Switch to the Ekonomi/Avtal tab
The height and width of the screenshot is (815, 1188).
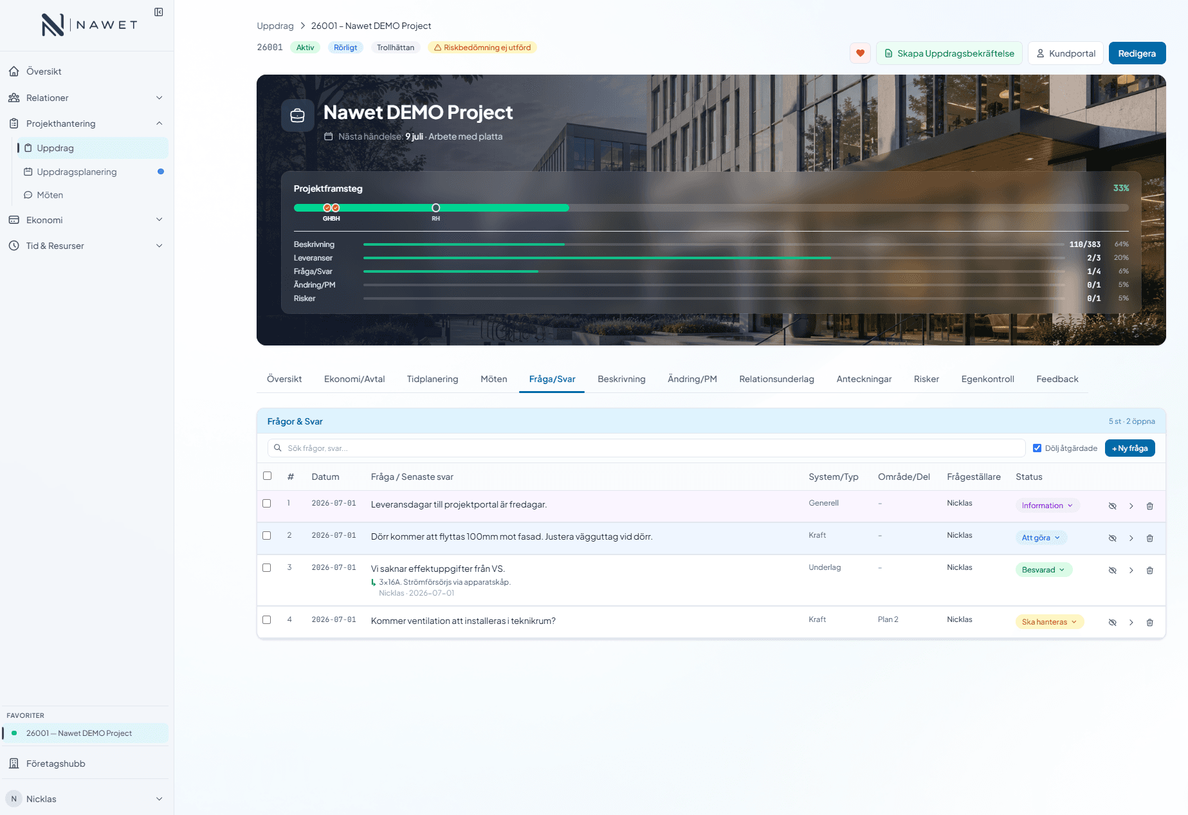tap(354, 379)
